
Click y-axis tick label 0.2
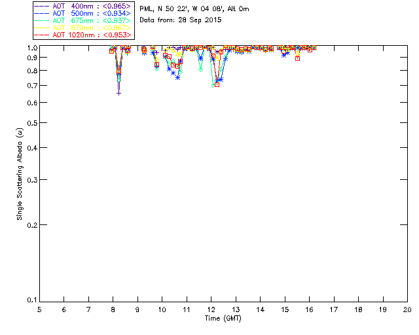(x=32, y=225)
